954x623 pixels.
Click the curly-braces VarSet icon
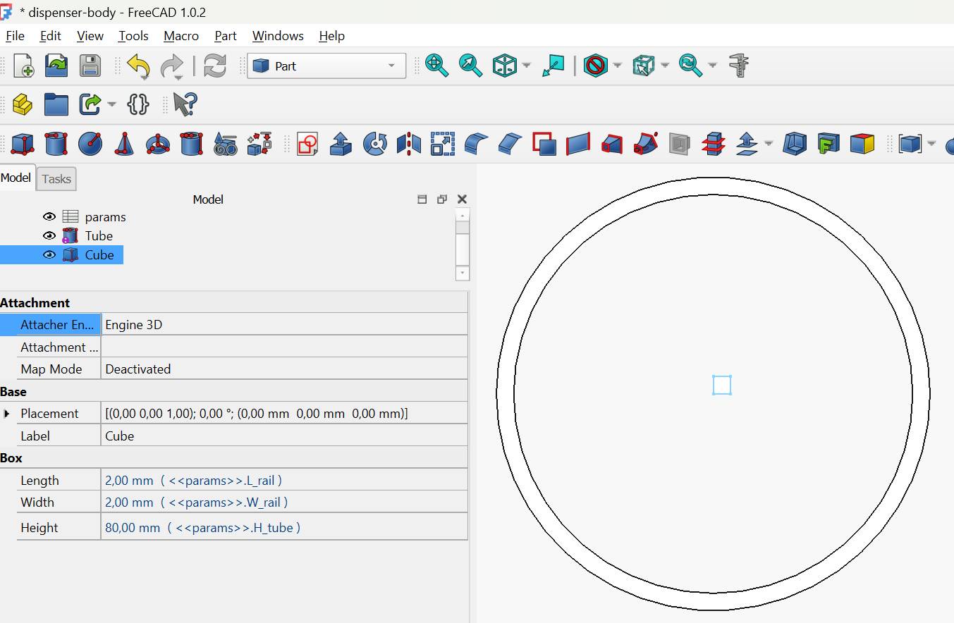(x=138, y=105)
